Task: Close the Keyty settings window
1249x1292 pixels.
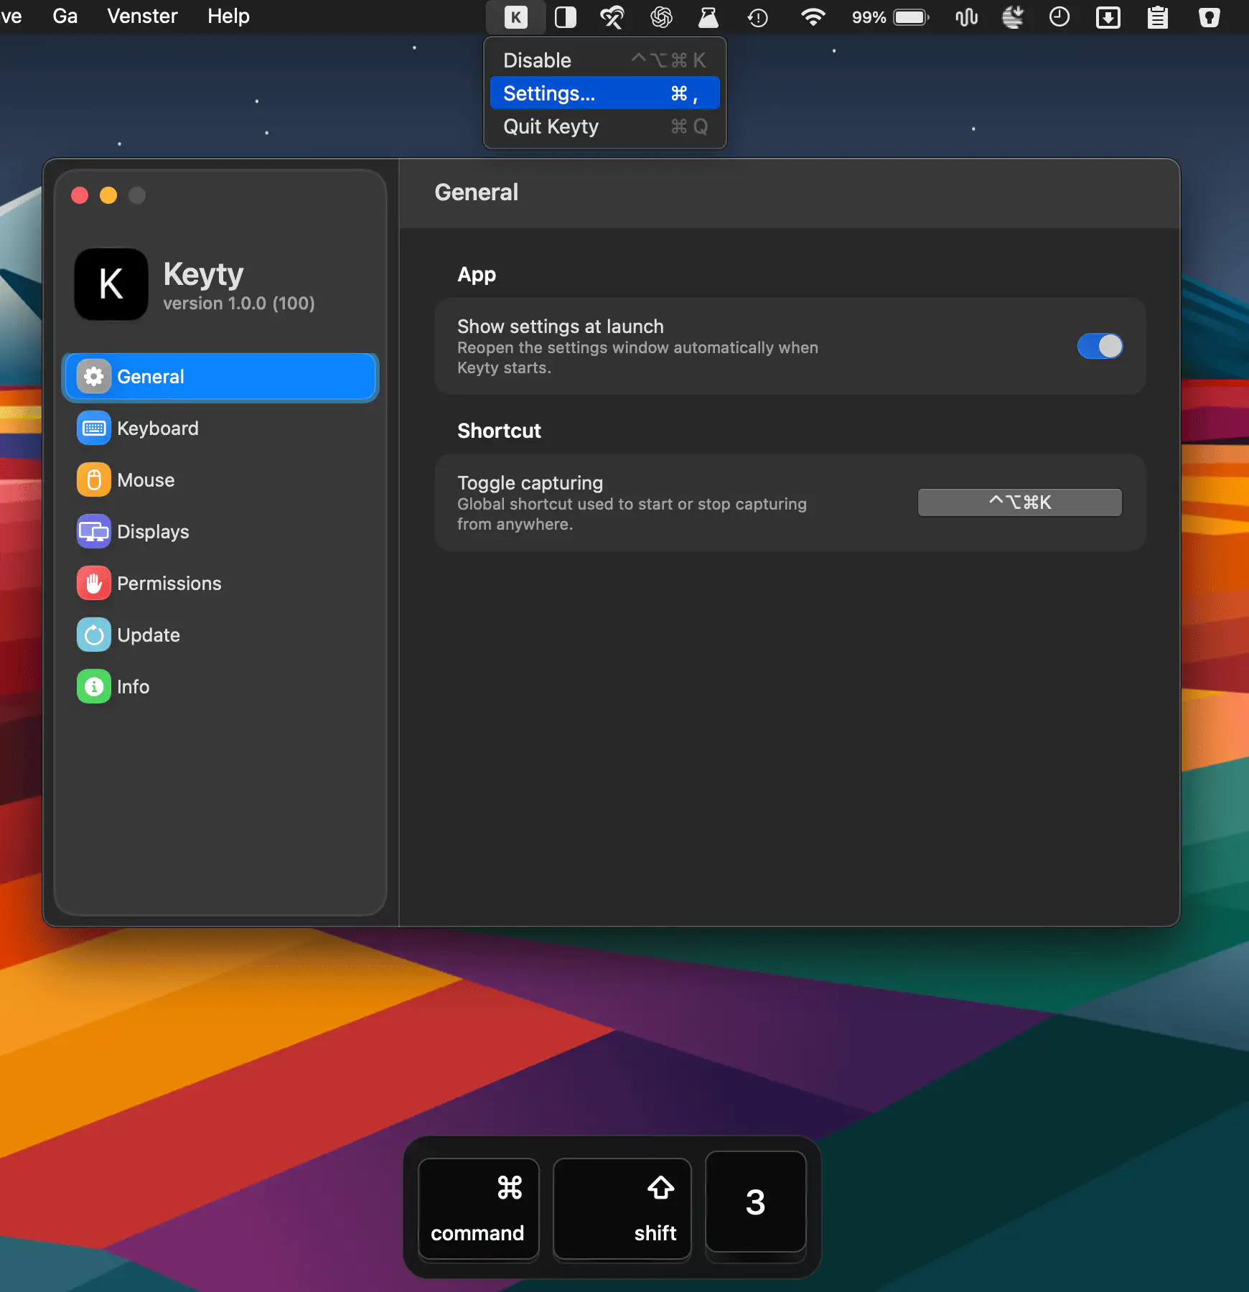Action: click(x=80, y=195)
